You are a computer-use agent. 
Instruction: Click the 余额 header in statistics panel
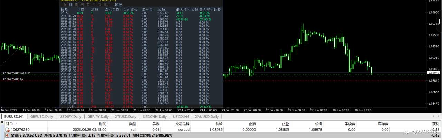pos(161,10)
